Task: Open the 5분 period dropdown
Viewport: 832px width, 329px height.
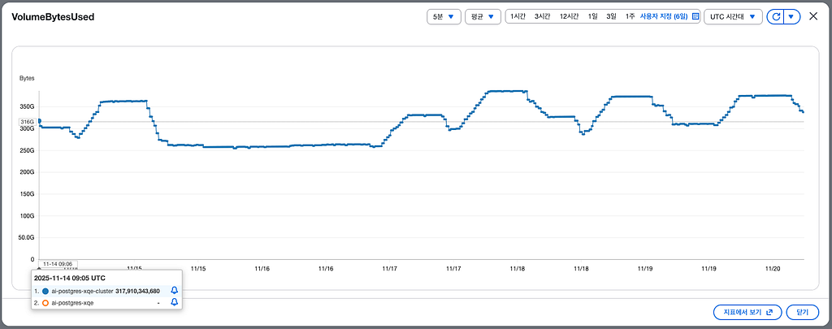Action: (444, 16)
